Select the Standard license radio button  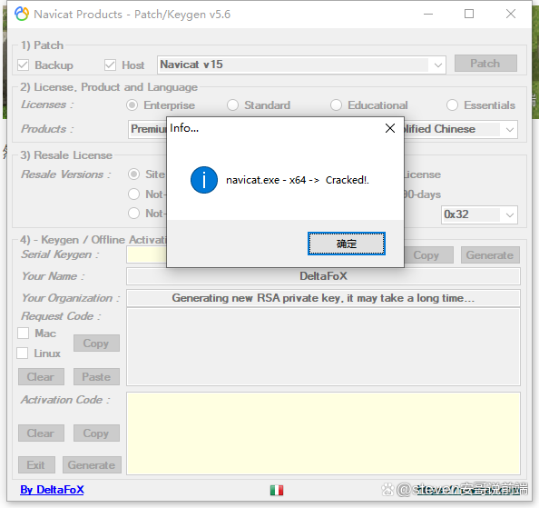point(232,105)
